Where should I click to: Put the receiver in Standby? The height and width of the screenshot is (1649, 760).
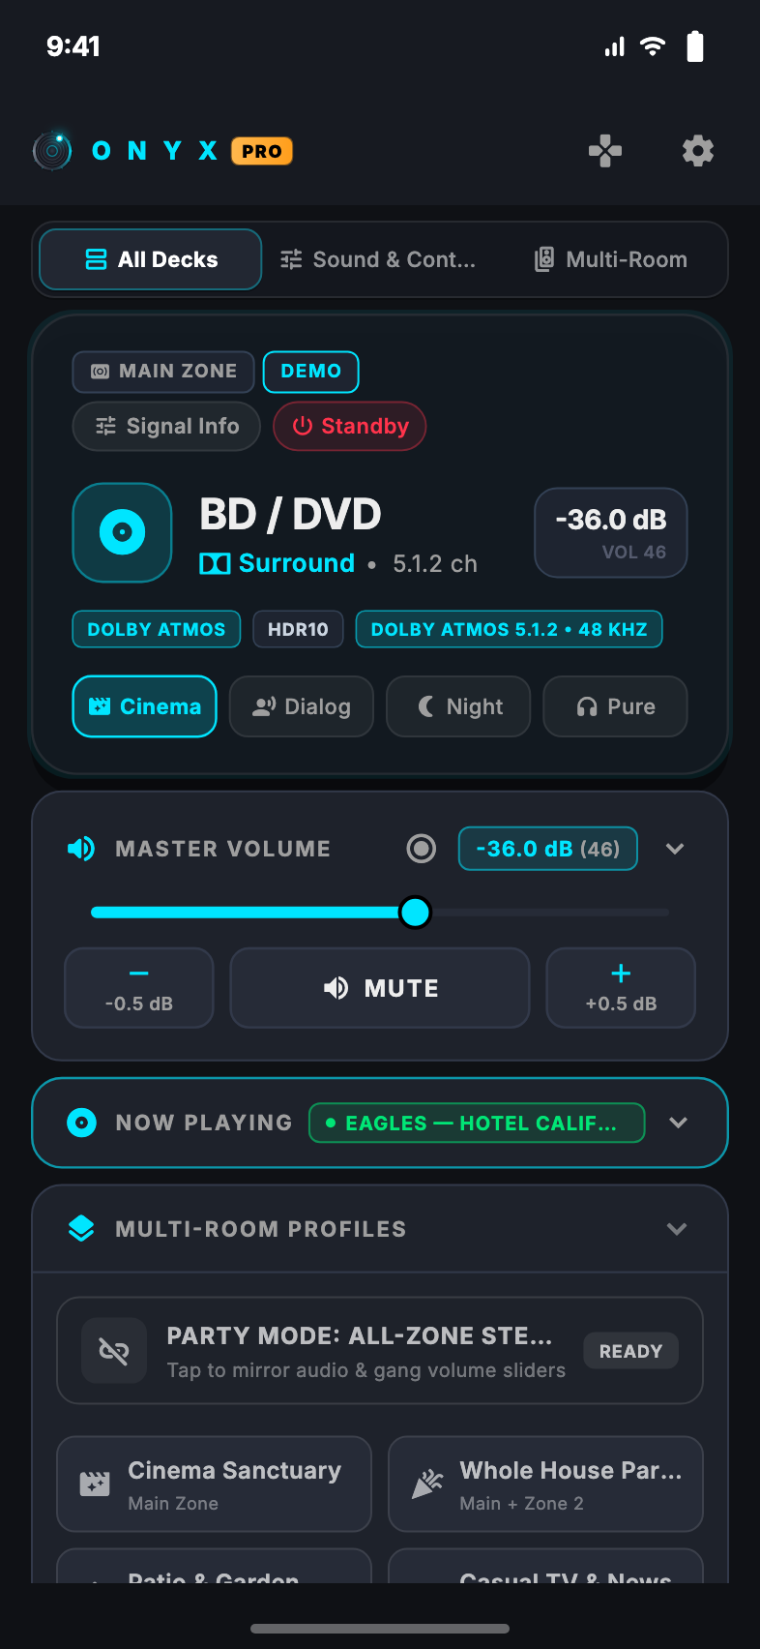pyautogui.click(x=350, y=426)
